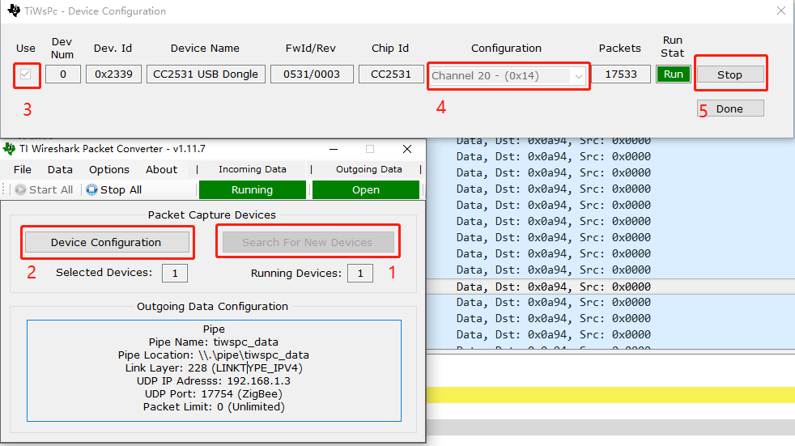The width and height of the screenshot is (795, 446).
Task: Click the green Running incoming data indicator
Action: (253, 189)
